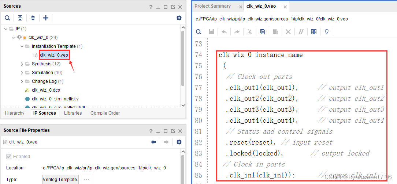The image size is (397, 184).
Task: Select clk_wiz_0.veo in the sources tree
Action: point(54,55)
